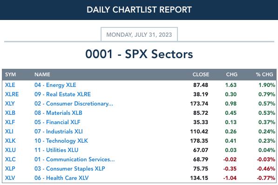Open the XLI ticker link
278x185 pixels.
coord(9,132)
